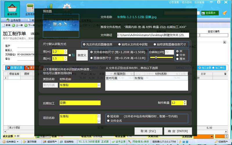This screenshot has height=145, width=232.
Task: Click the 后期加工 input field
Action: click(x=80, y=103)
